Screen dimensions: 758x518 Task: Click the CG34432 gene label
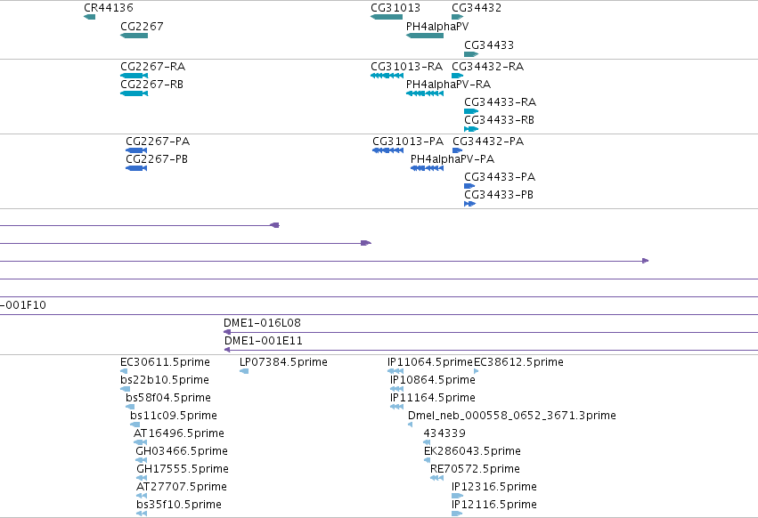(x=477, y=8)
